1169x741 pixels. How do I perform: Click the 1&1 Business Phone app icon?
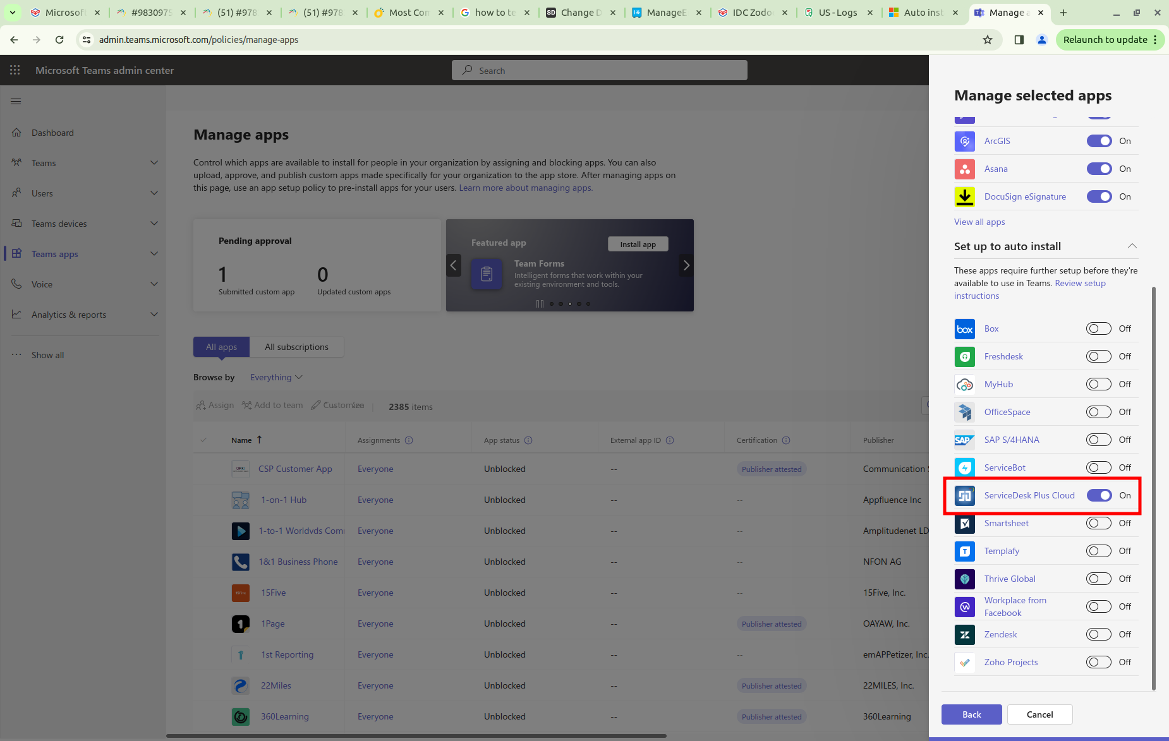pyautogui.click(x=240, y=562)
